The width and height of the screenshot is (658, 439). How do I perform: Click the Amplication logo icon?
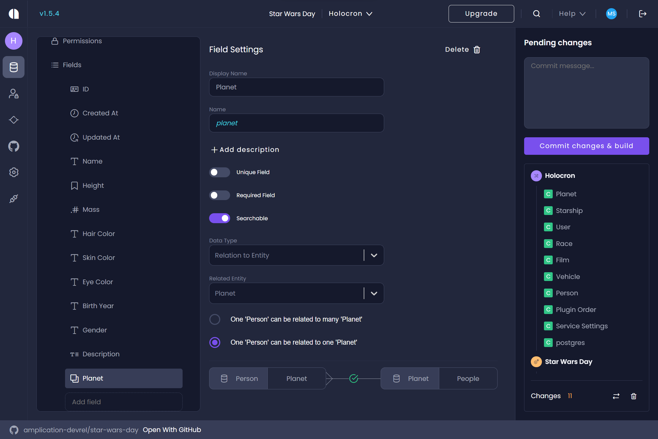pyautogui.click(x=14, y=14)
